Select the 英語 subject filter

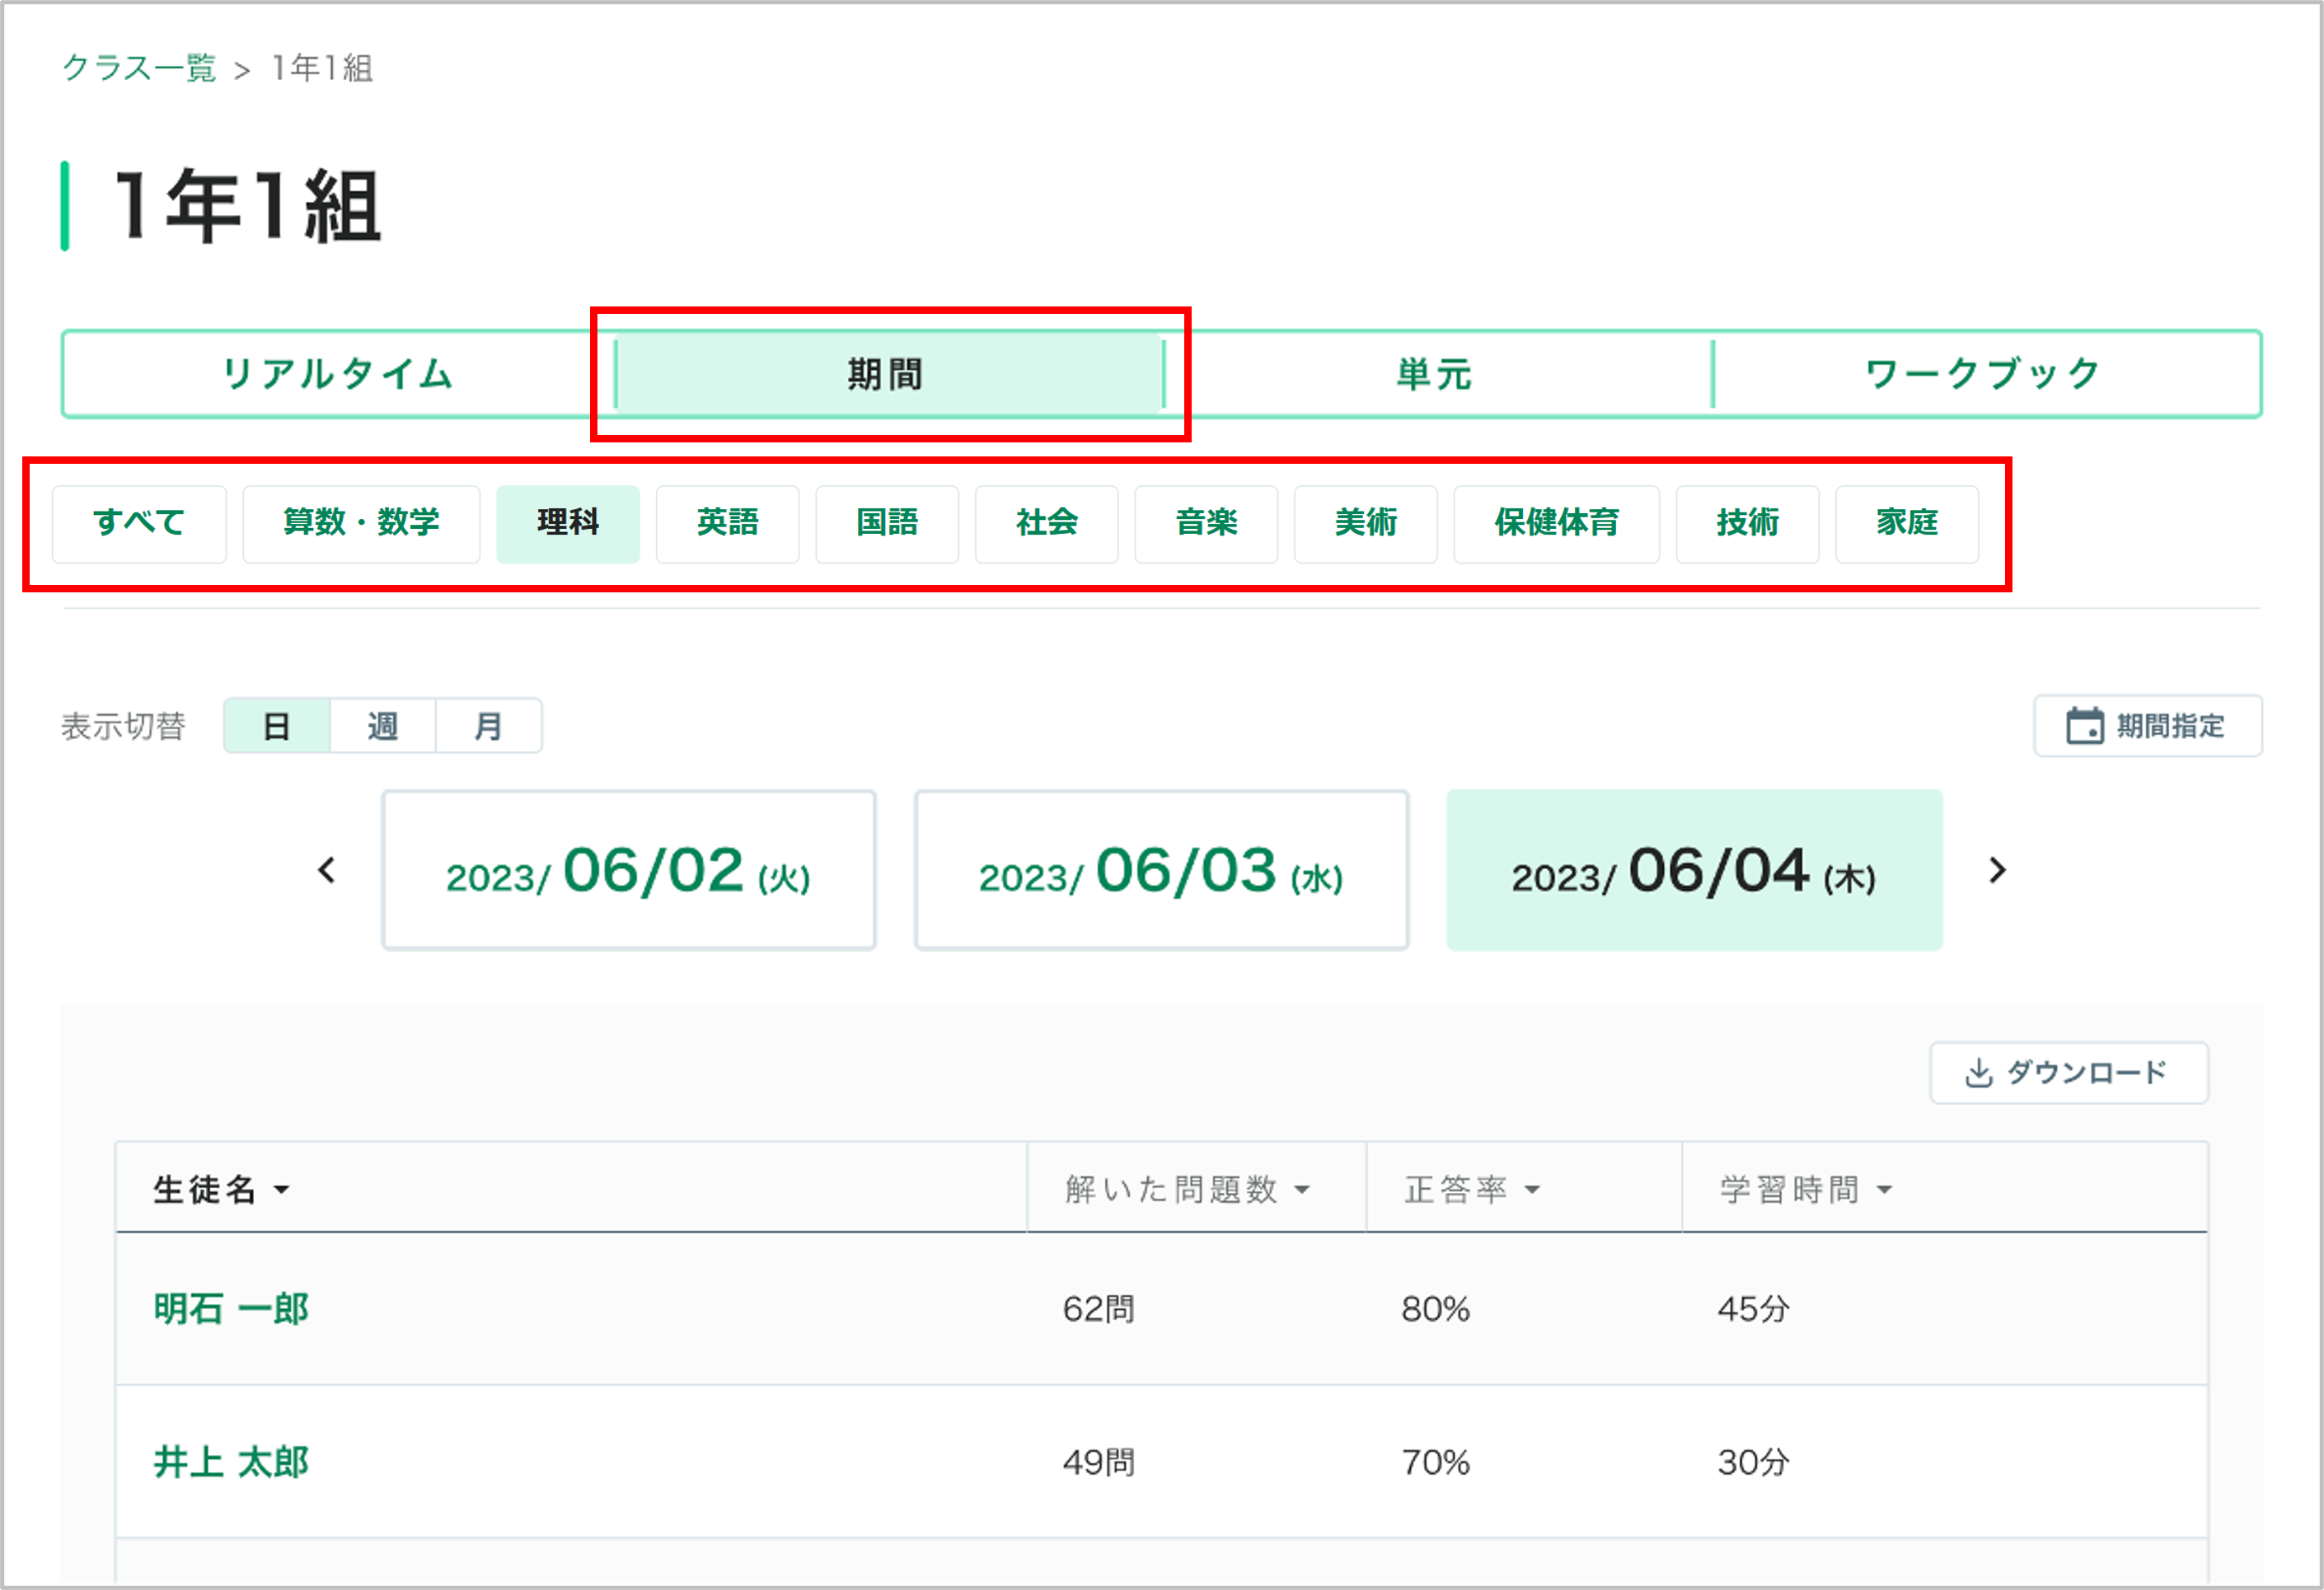pos(727,524)
